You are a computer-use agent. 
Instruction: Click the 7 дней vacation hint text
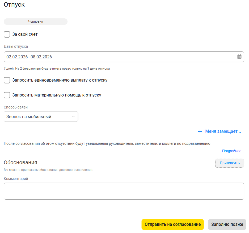[57, 69]
